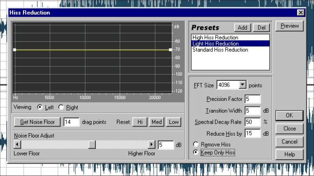The image size is (314, 176).
Task: Close the Hiss Reduction dialog with X
Action: coord(301,13)
